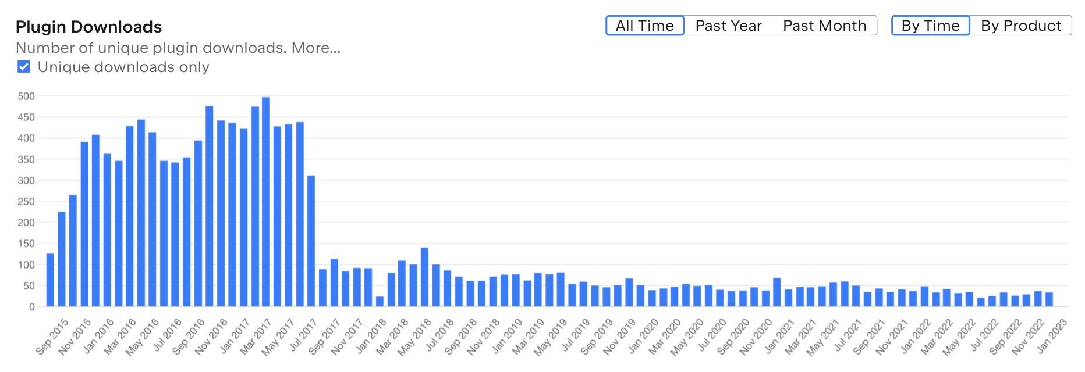Screen dimensions: 1085x372
Task: Switch to the Past Year tab
Action: point(728,26)
